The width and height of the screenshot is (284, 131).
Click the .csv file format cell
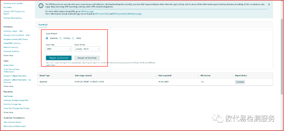point(202,82)
